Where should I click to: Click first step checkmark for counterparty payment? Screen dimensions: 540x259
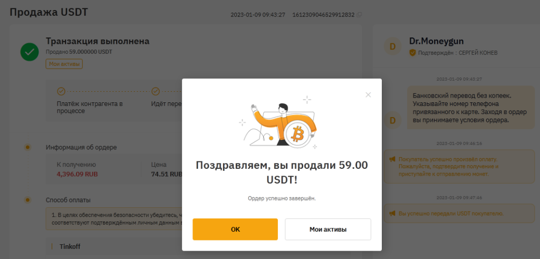click(61, 91)
